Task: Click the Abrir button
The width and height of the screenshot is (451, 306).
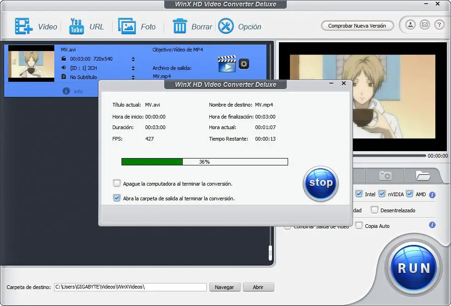Action: tap(258, 287)
